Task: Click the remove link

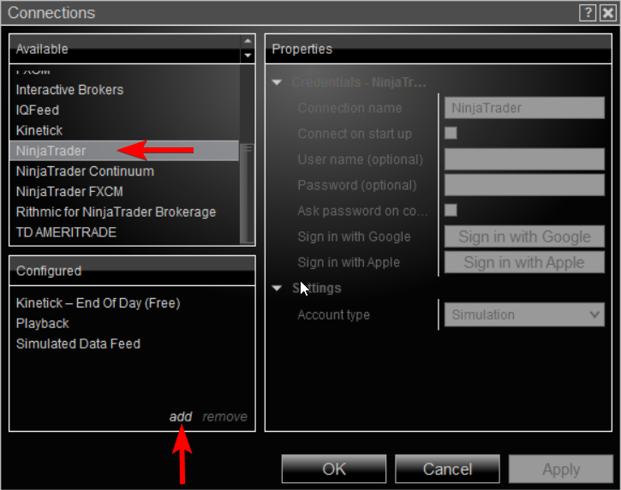Action: click(224, 416)
